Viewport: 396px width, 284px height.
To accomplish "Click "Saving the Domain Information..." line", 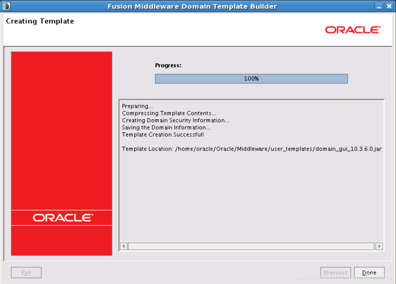I will 166,127.
